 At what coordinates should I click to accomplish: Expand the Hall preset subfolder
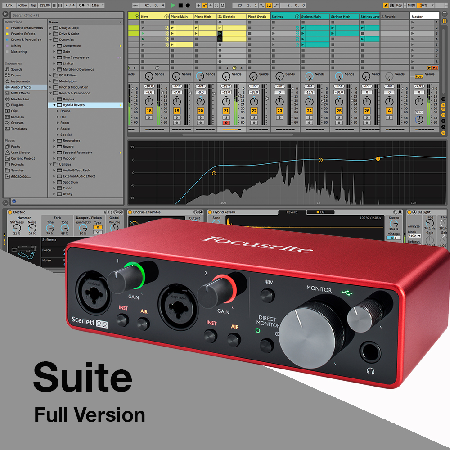[58, 117]
